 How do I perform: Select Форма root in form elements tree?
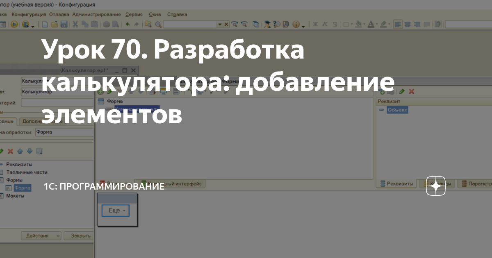(x=115, y=102)
